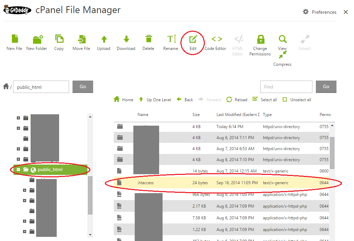This screenshot has width=354, height=241.
Task: Select the Rename tool
Action: click(170, 41)
